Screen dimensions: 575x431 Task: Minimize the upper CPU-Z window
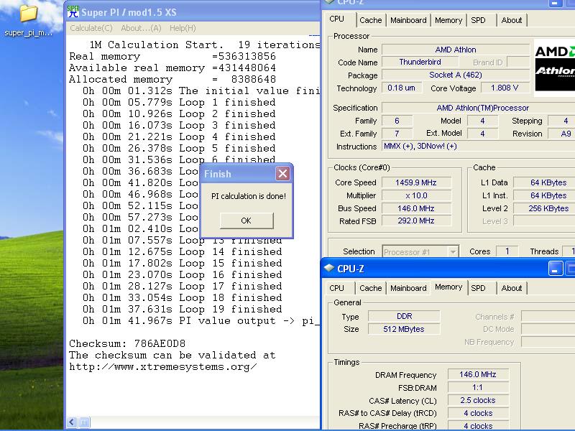[555, 3]
